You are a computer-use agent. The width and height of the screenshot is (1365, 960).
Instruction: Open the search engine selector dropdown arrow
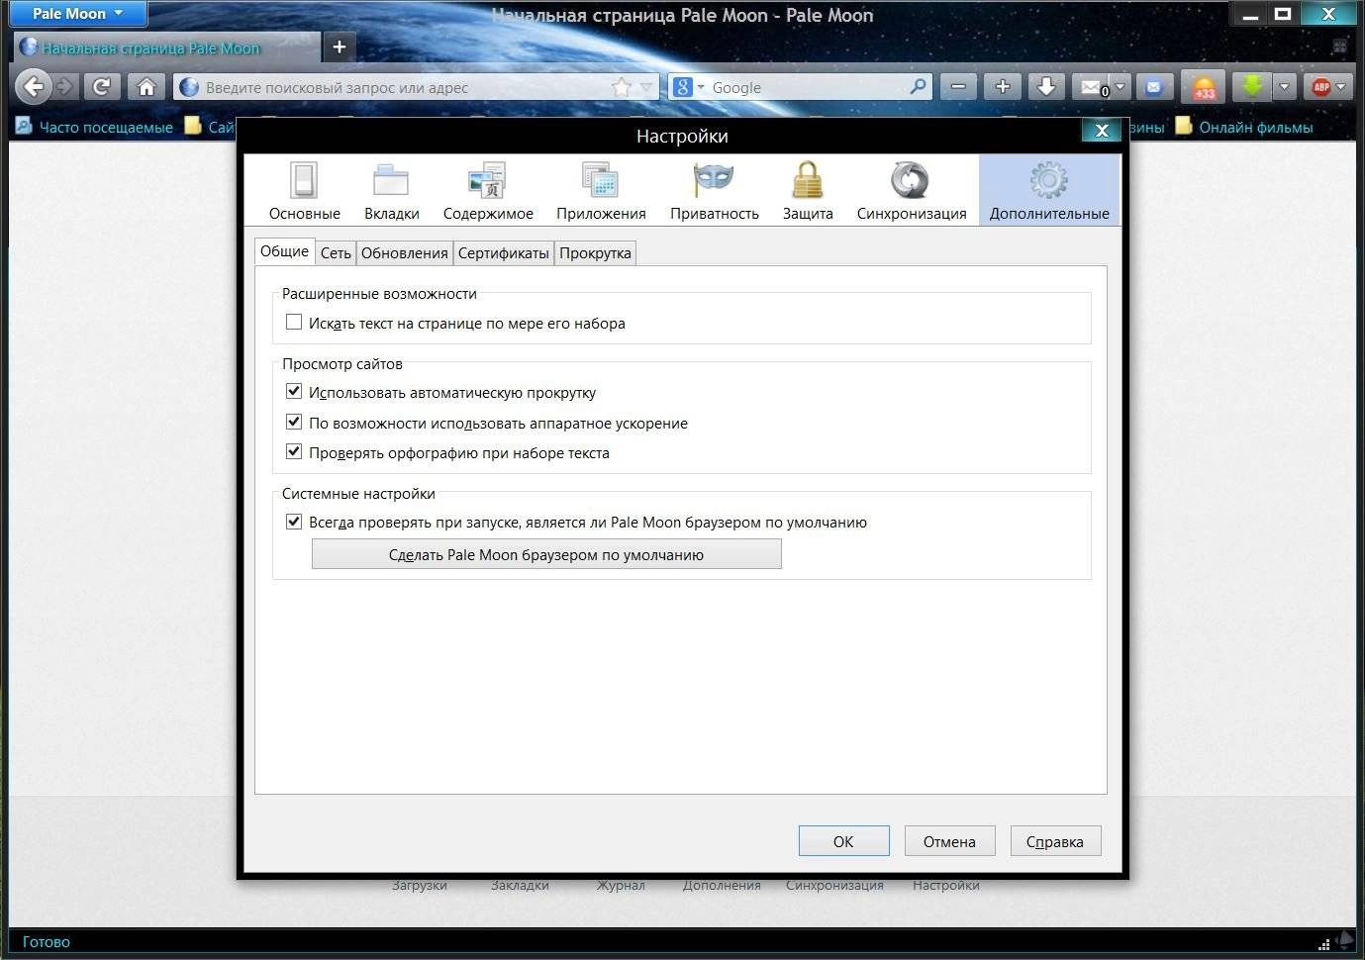(x=701, y=87)
